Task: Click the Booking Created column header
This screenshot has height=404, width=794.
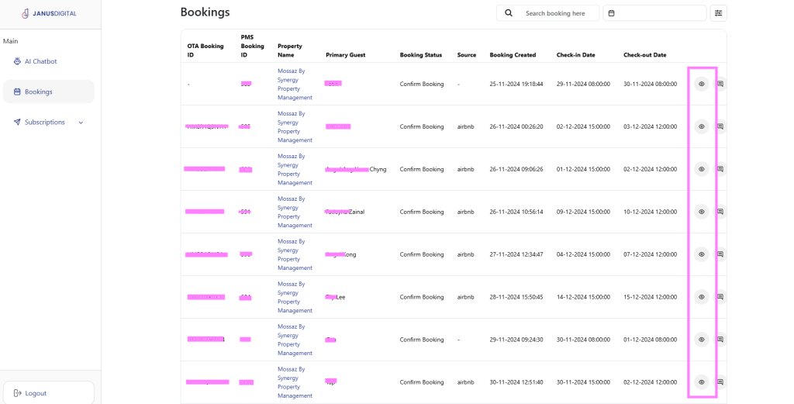Action: pyautogui.click(x=513, y=55)
